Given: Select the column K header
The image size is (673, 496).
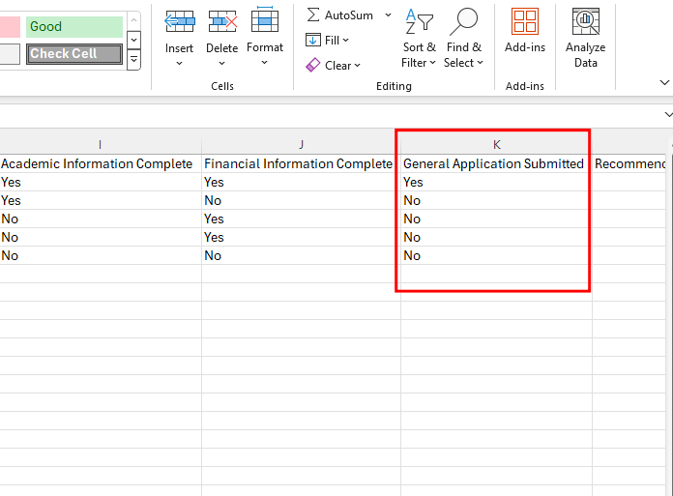Looking at the screenshot, I should pyautogui.click(x=496, y=145).
